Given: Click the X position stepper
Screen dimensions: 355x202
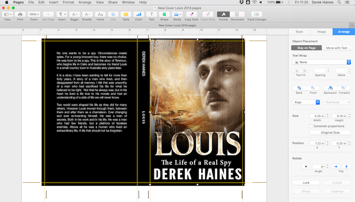Looking at the screenshot, I should point(328,143).
